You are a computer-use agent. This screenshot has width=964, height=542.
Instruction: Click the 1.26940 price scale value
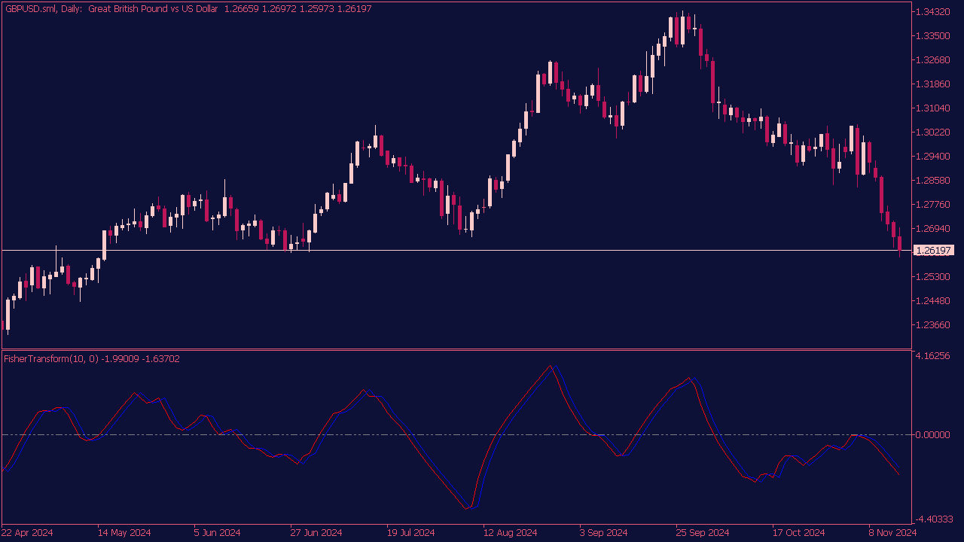932,229
